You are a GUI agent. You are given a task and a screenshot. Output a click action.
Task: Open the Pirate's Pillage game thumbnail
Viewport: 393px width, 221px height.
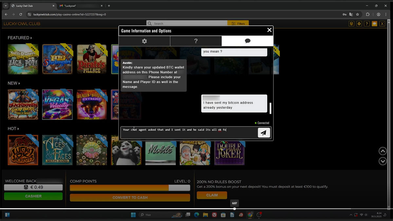[92, 59]
